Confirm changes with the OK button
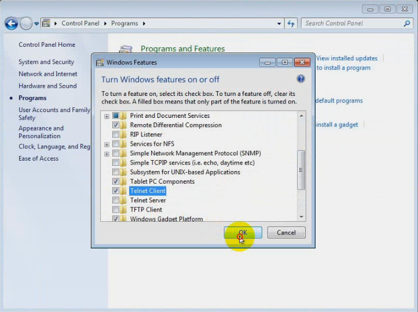418x312 pixels. coord(243,233)
